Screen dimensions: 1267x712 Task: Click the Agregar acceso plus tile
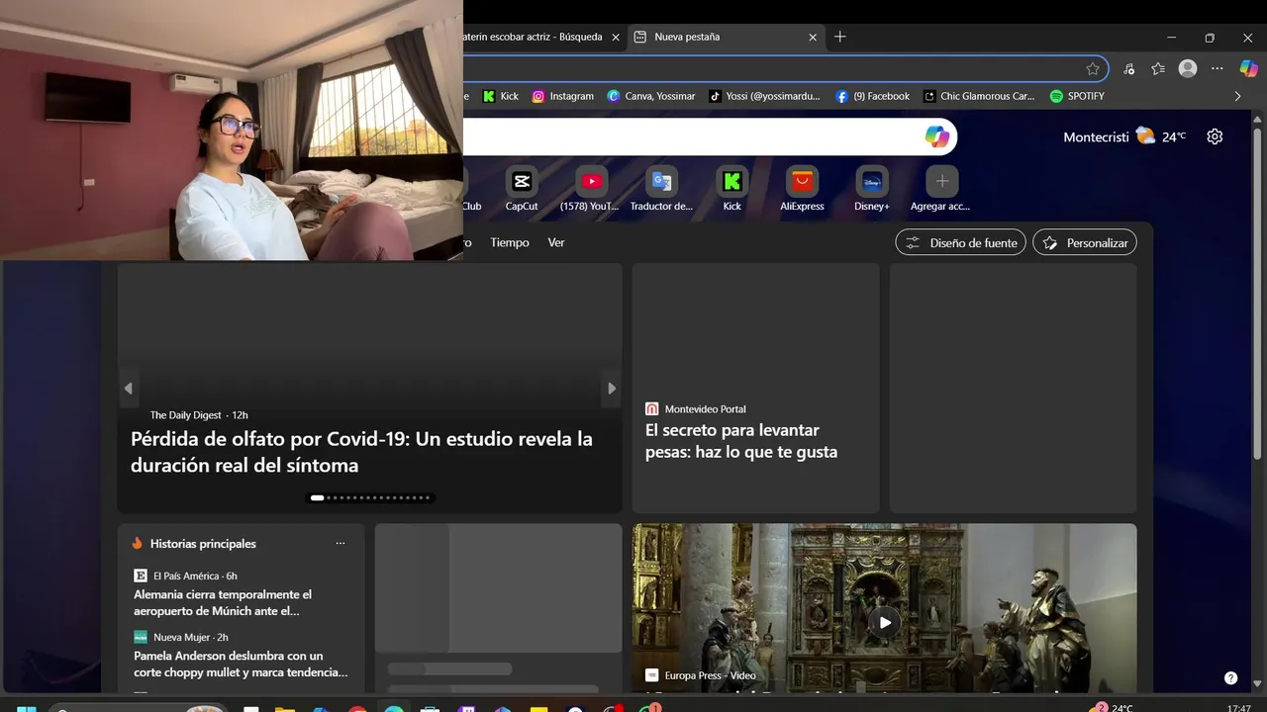click(941, 189)
